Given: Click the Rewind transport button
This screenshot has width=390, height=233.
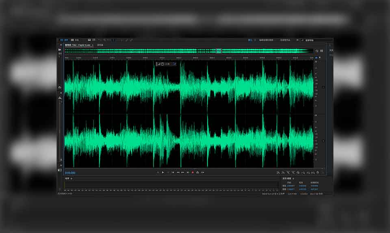Looking at the screenshot, I should 178,173.
